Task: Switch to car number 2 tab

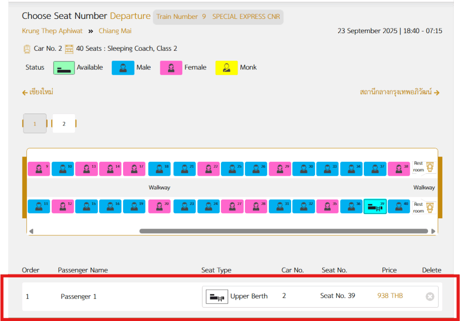Action: [64, 124]
